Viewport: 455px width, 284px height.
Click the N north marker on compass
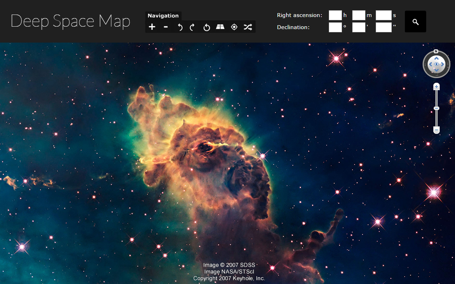click(x=436, y=51)
